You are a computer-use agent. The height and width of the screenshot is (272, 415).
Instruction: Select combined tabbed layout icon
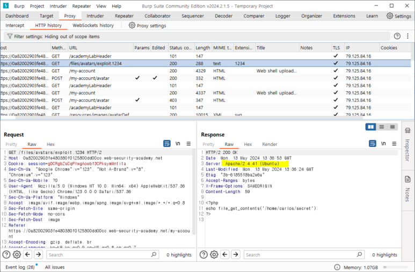tap(392, 127)
